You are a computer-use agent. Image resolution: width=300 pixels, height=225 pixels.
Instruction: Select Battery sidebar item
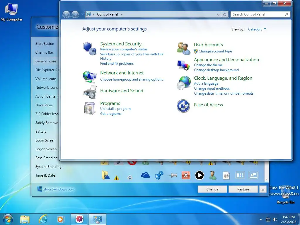(x=41, y=132)
